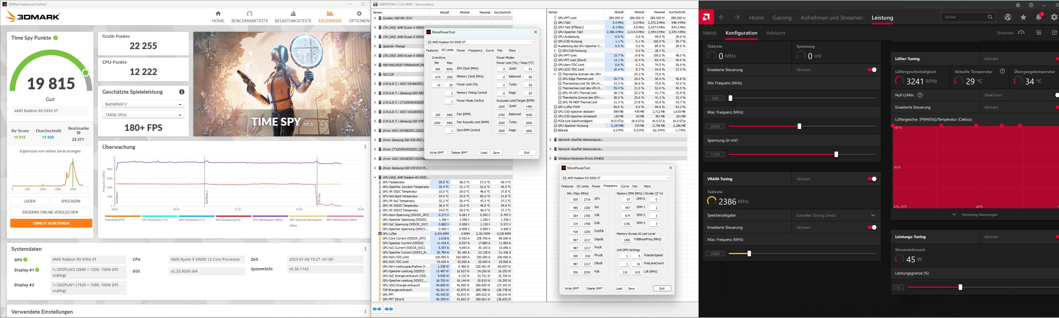Click the export profile icon
The image size is (1059, 318).
click(x=1054, y=33)
